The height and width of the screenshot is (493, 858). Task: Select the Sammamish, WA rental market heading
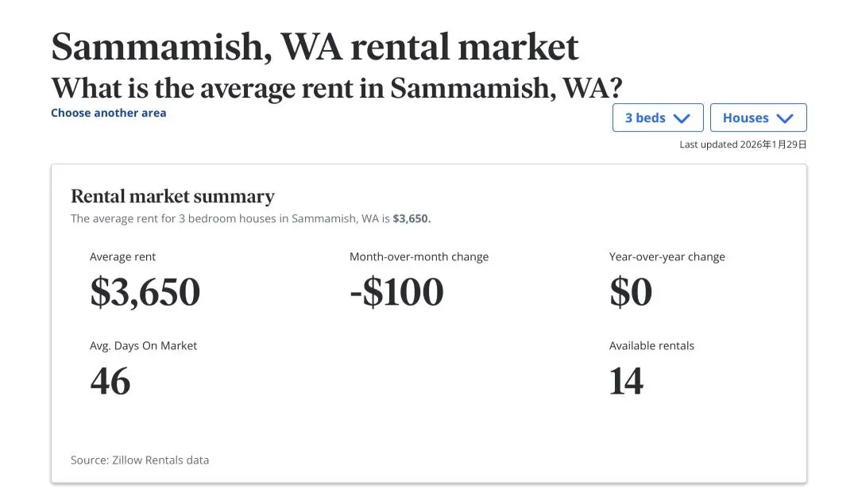pyautogui.click(x=315, y=48)
